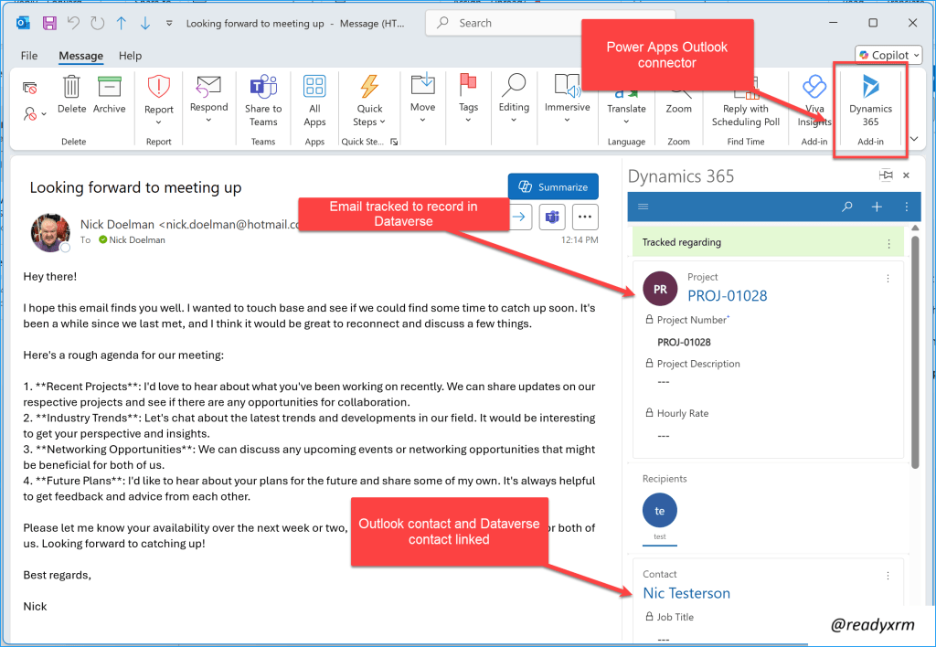936x647 pixels.
Task: Expand the Respond options
Action: [x=208, y=99]
